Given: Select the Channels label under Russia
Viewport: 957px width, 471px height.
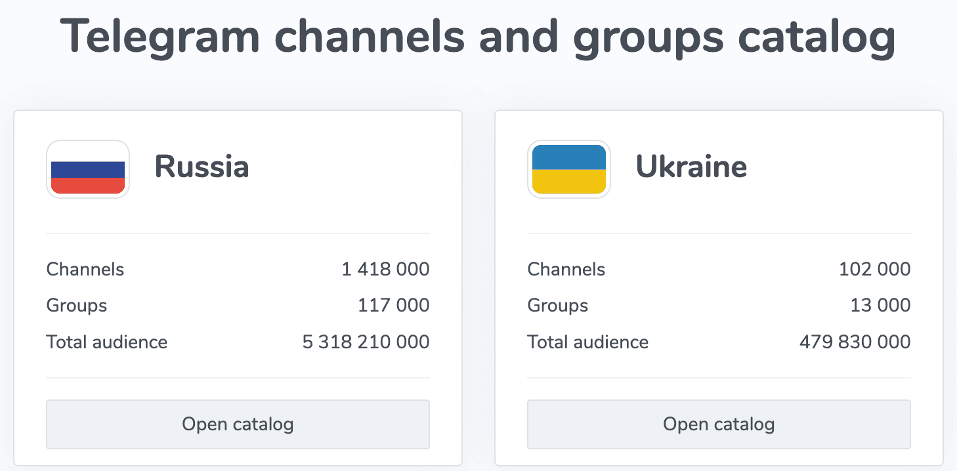Looking at the screenshot, I should pos(85,269).
